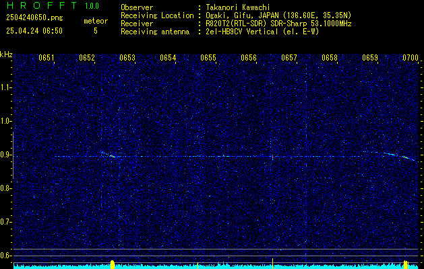
Task: Click the yellow power bar below 0700
Action: tap(406, 265)
